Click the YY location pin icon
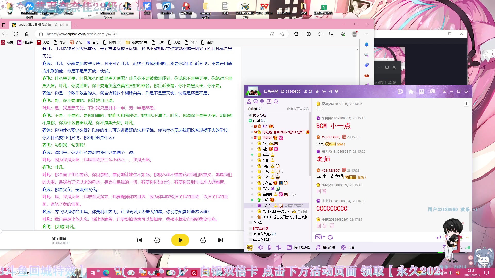Viewport: 495px width, 278px height. point(262,102)
